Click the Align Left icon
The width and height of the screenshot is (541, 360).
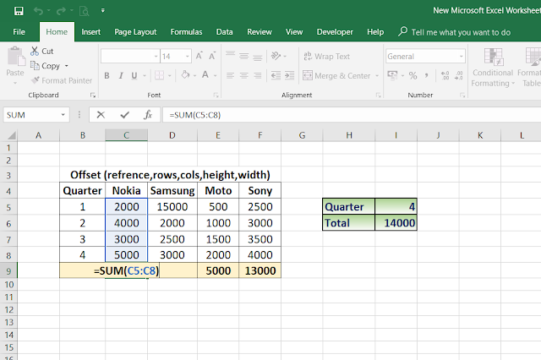pyautogui.click(x=230, y=75)
